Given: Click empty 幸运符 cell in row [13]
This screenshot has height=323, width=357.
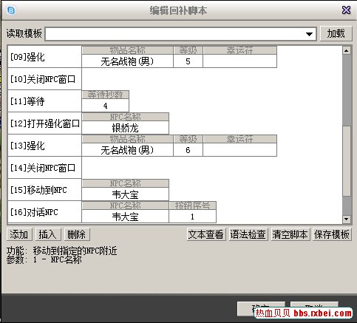Looking at the screenshot, I should pos(239,150).
